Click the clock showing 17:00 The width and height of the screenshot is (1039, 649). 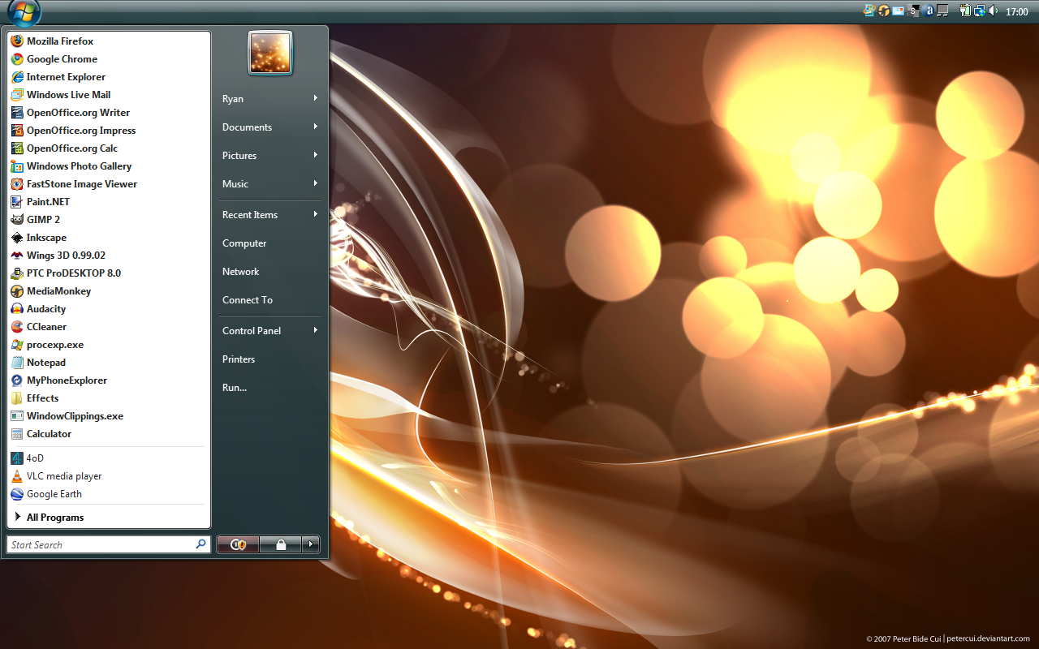[1017, 11]
